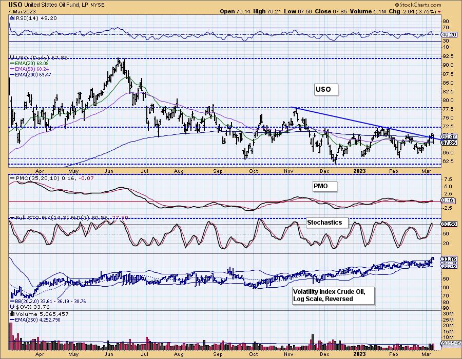Click the PMO annotation box
462x359 pixels.
pos(324,186)
